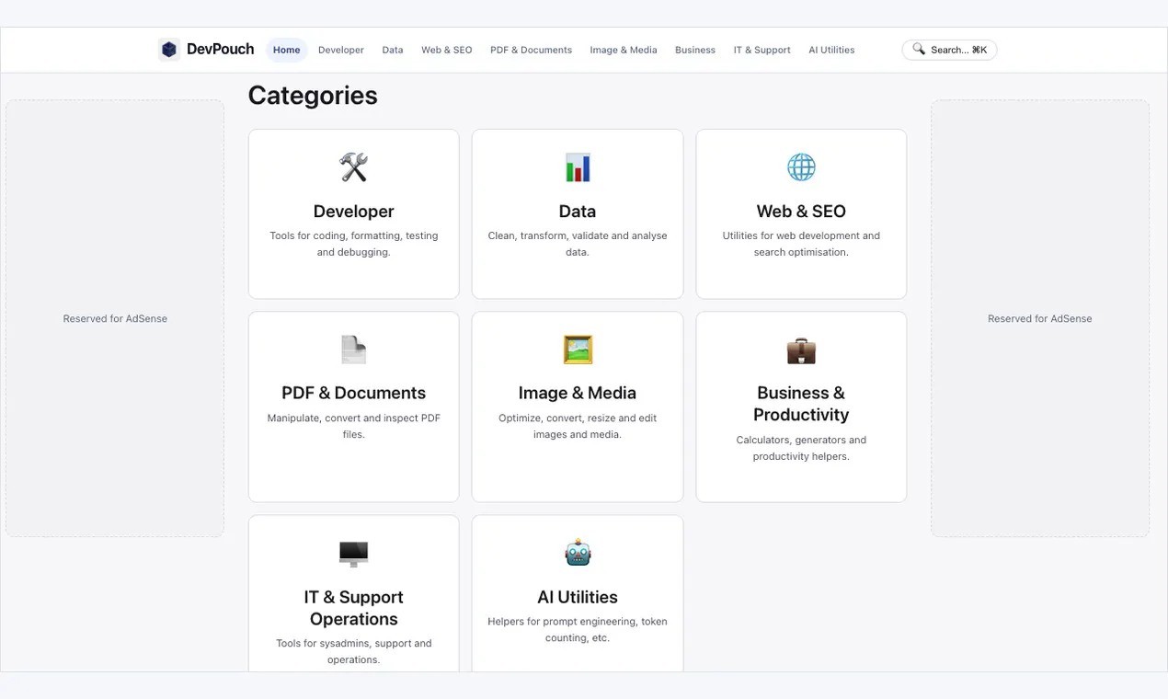Click 'Manipulate, convert and inspect PDF files' text
The height and width of the screenshot is (699, 1168).
353,426
